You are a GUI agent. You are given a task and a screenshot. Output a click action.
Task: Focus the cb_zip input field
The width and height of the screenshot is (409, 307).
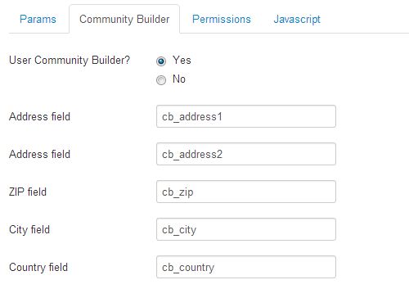[246, 192]
